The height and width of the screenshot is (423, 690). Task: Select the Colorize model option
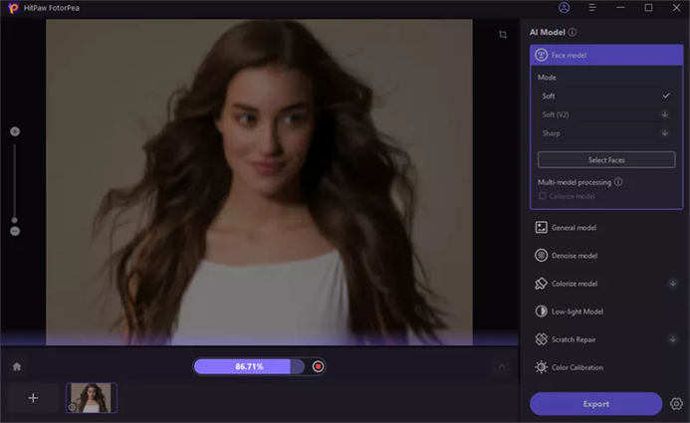tap(606, 284)
